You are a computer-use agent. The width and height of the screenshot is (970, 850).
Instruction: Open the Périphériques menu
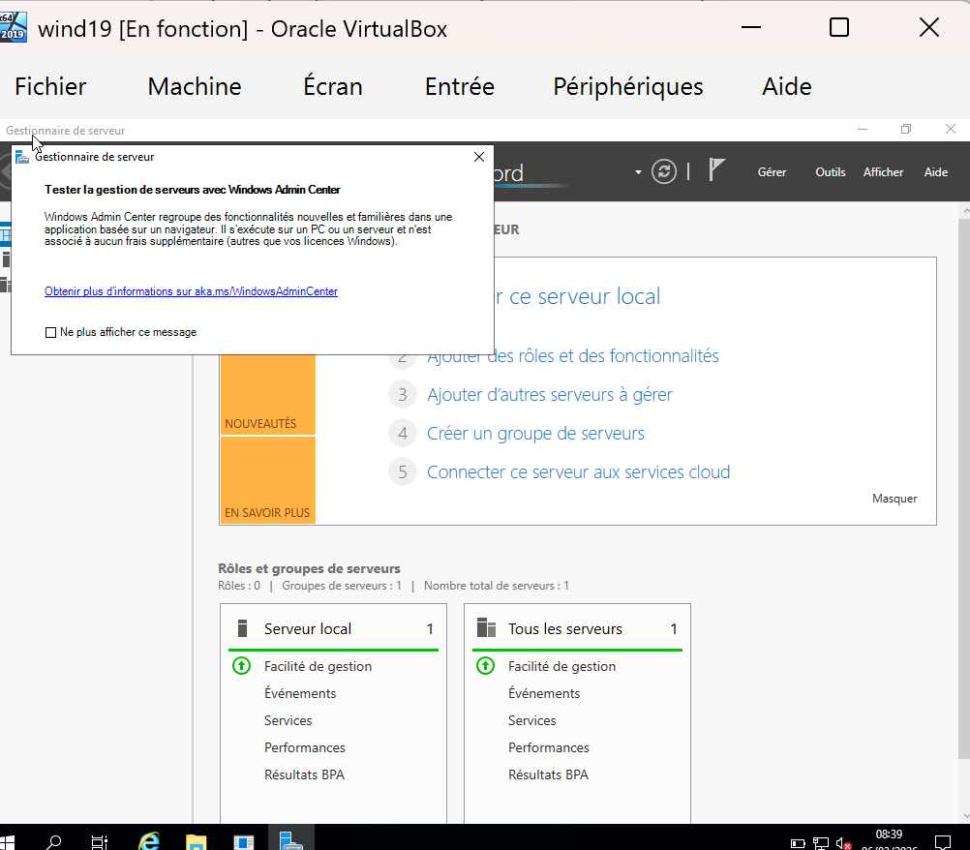(x=628, y=86)
